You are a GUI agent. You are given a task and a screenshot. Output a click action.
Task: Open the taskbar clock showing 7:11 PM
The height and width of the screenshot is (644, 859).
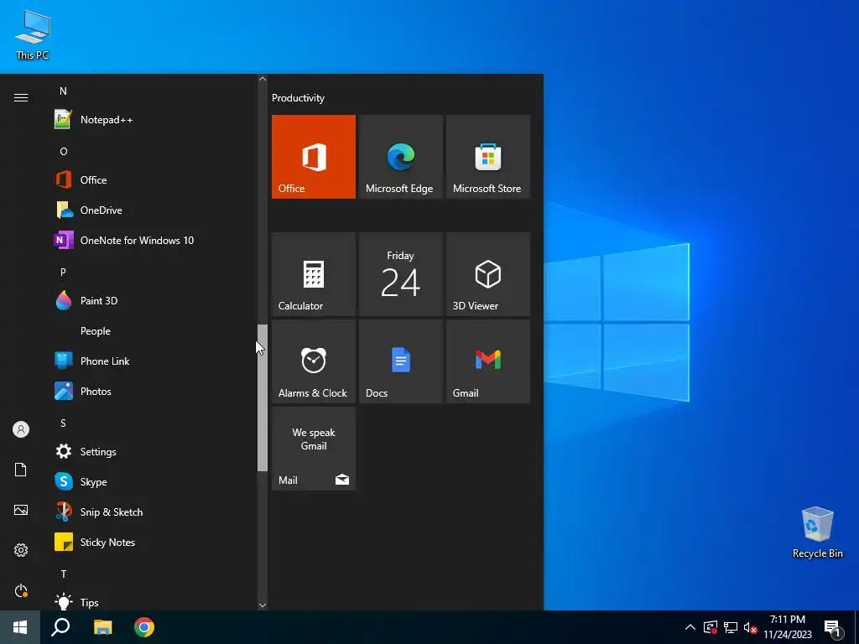click(x=788, y=627)
